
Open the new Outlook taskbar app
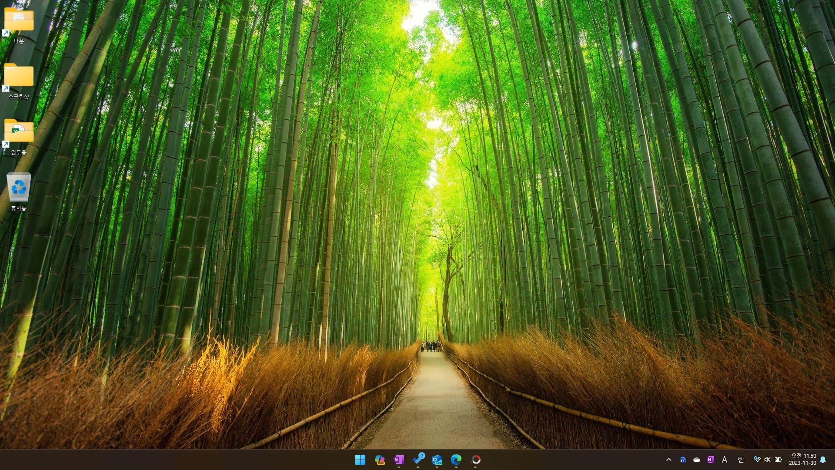pyautogui.click(x=437, y=460)
